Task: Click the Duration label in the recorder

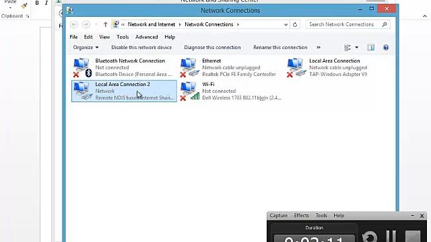Action: 314,228
